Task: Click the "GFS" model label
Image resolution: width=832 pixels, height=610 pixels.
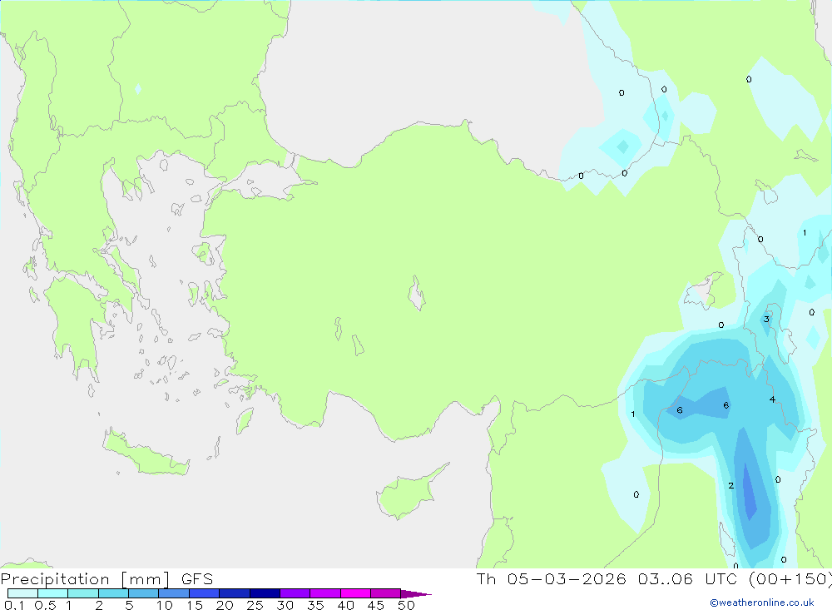Action: click(x=197, y=579)
